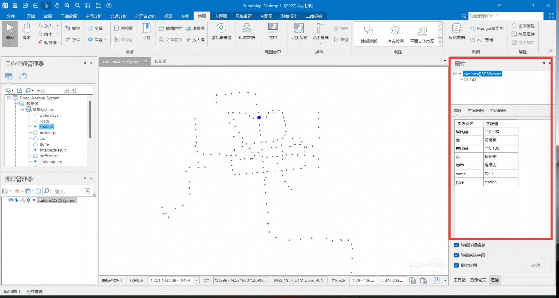Run 冲突检测 conflict detection
The width and height of the screenshot is (559, 298).
tap(395, 35)
